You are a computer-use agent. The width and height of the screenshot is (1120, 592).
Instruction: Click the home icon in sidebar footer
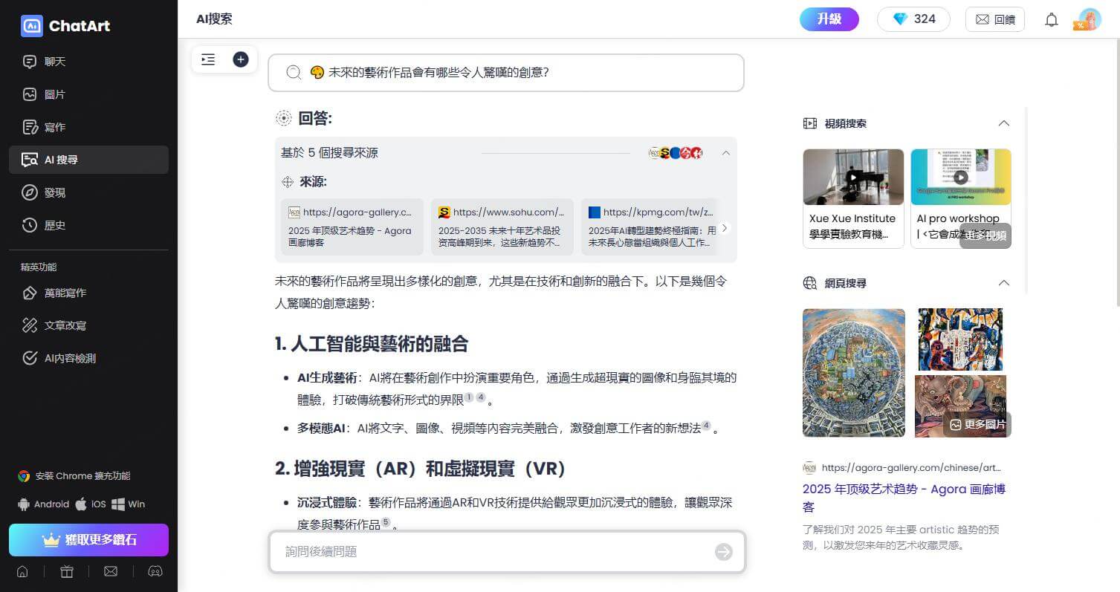[22, 571]
